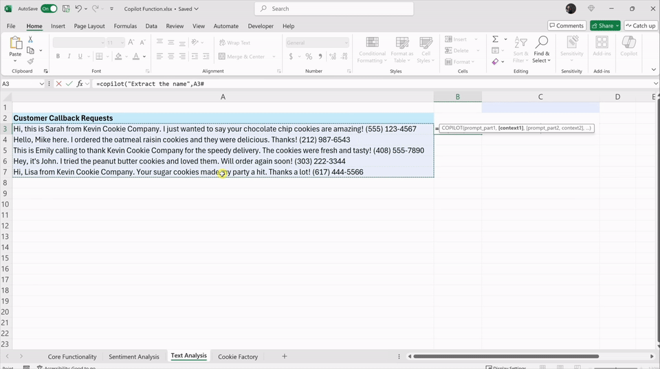Click the Format Painter brush icon
660x369 pixels.
tap(30, 61)
